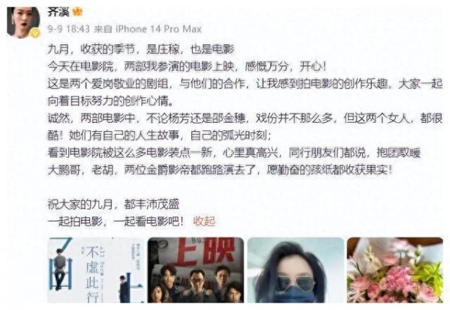Open 齐溪's profile avatar
450x310 pixels.
23,22
